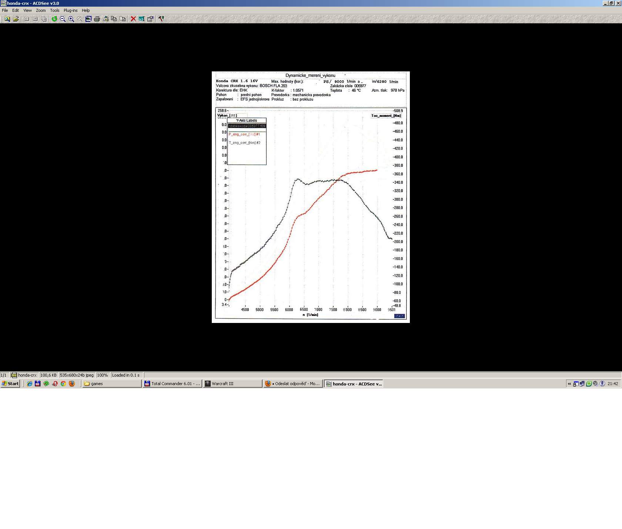Click the Copy files toolbar icon
622x529 pixels.
[x=114, y=19]
